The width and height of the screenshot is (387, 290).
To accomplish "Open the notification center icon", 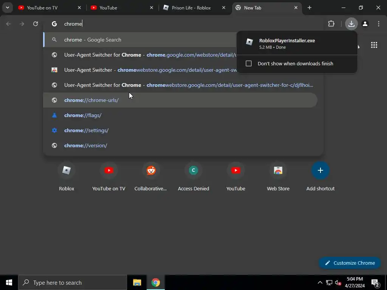I will tap(375, 282).
